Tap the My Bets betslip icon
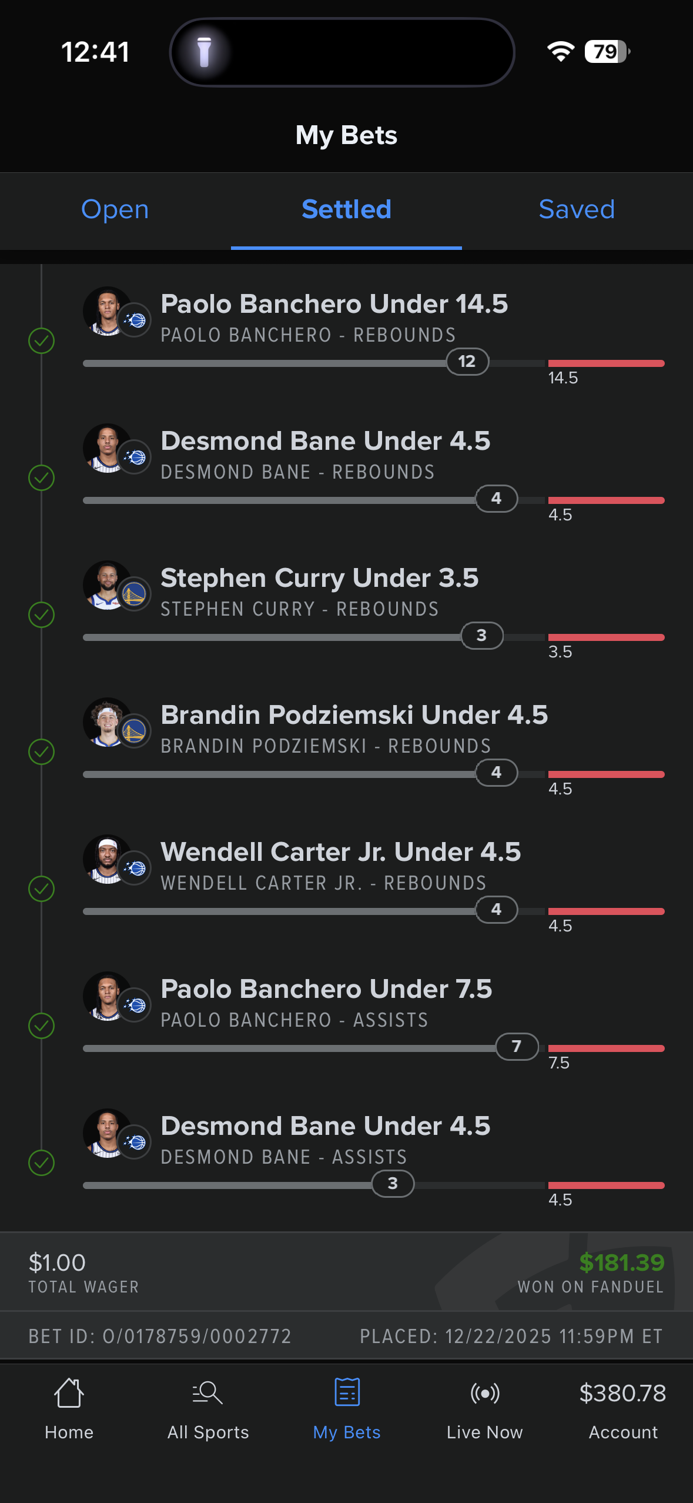This screenshot has height=1503, width=693. (x=347, y=1392)
